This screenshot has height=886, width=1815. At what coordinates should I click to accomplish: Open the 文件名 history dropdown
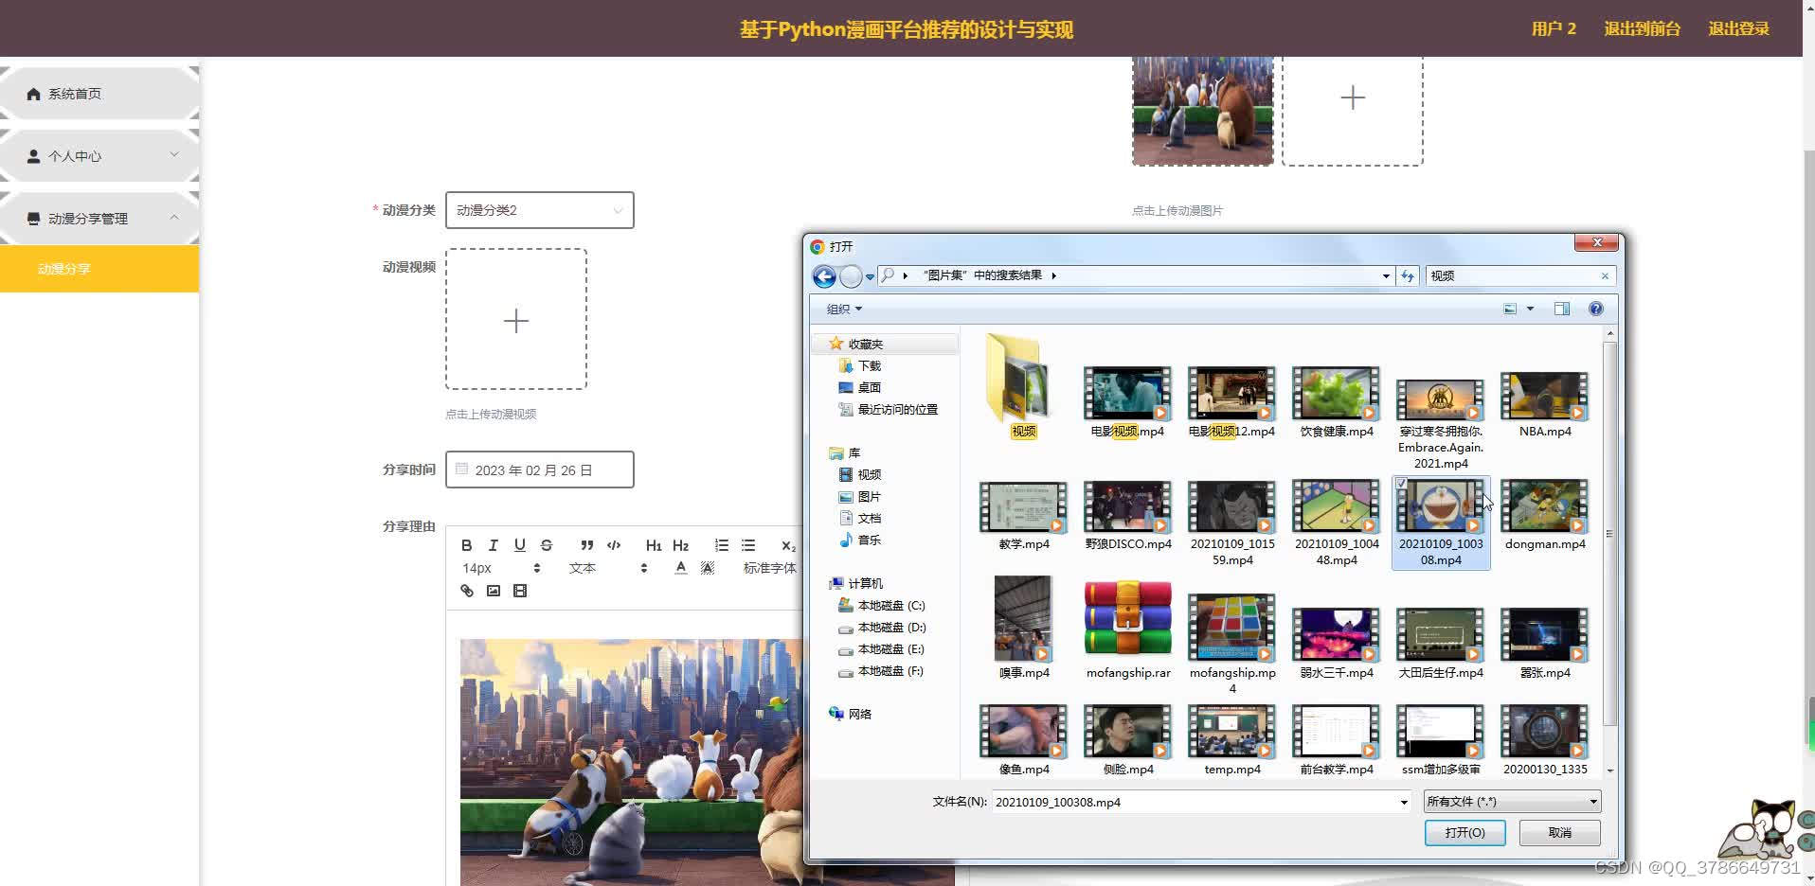1404,802
